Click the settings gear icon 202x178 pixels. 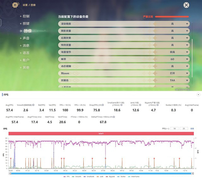point(15,5)
